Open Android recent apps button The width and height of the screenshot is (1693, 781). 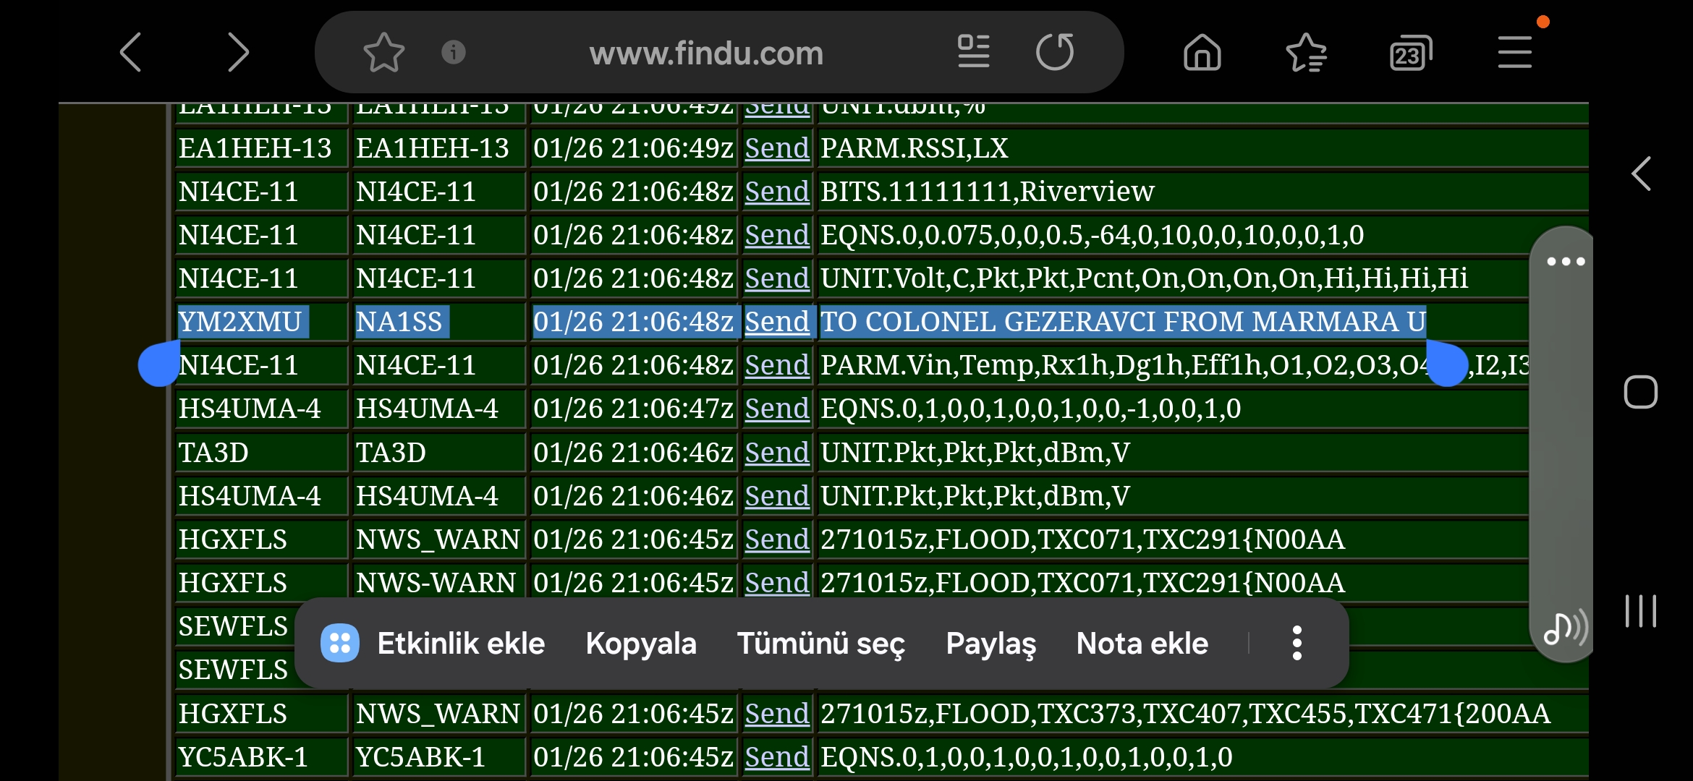coord(1641,611)
